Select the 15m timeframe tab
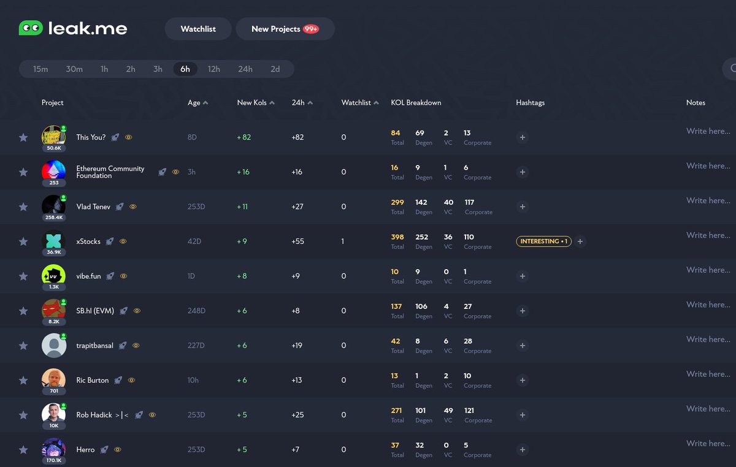The height and width of the screenshot is (467, 736). [40, 69]
